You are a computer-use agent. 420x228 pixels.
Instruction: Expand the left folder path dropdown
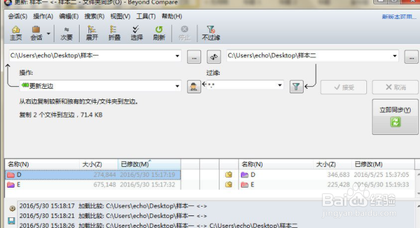[177, 55]
